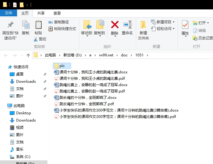Click the title bar properties quick icon

15,5
